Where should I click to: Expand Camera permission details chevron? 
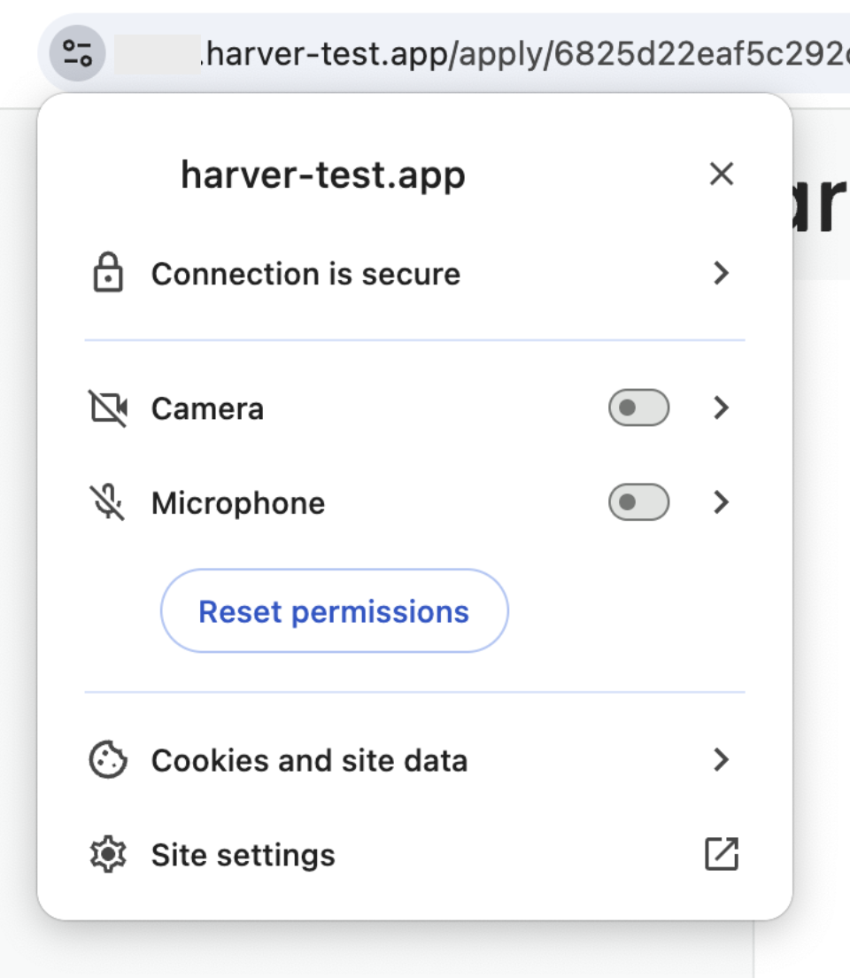point(722,407)
